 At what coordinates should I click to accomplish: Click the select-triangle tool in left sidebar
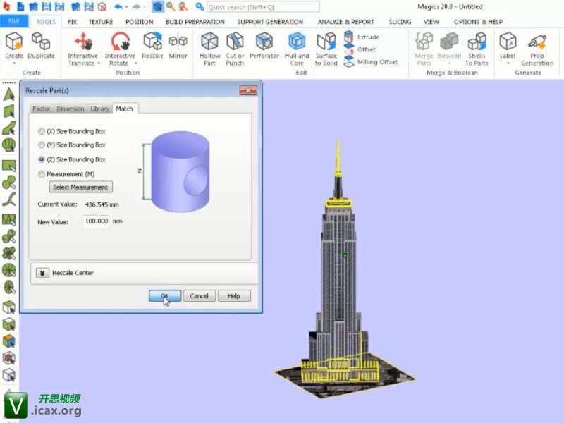(x=9, y=94)
